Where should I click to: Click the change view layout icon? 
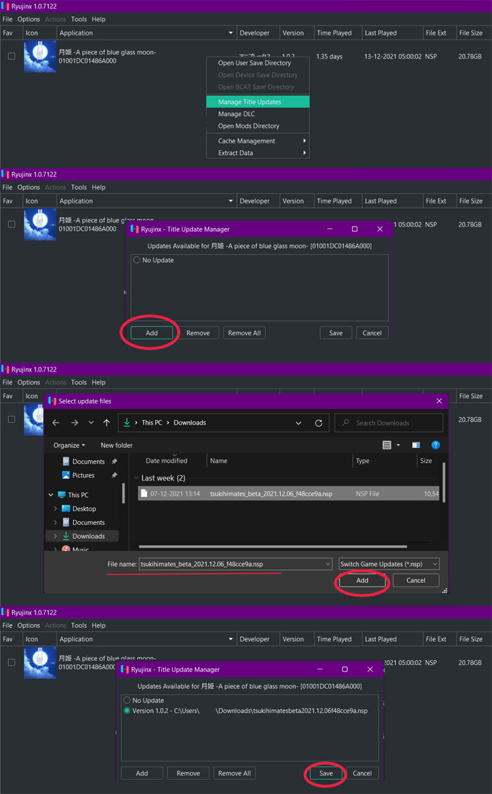[387, 445]
